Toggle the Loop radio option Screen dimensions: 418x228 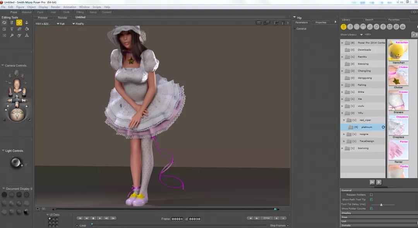point(77,226)
